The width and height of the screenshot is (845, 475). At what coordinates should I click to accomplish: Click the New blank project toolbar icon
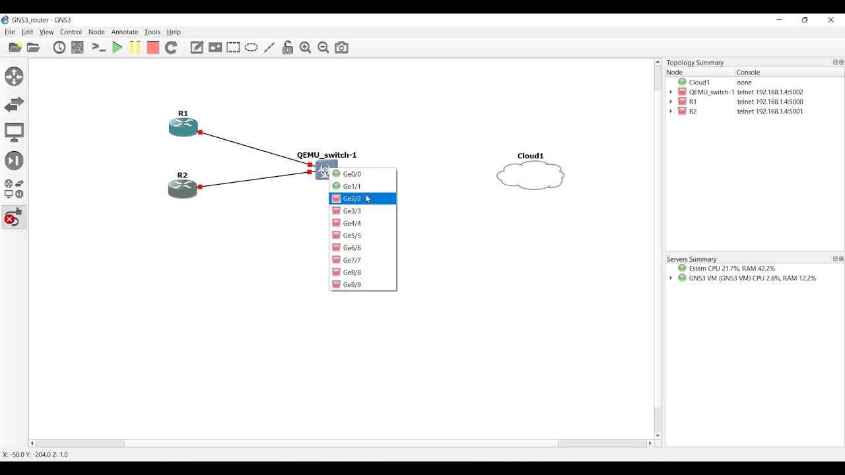(x=15, y=47)
